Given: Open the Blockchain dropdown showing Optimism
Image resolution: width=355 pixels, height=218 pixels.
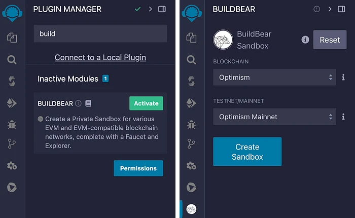Looking at the screenshot, I should [x=274, y=78].
